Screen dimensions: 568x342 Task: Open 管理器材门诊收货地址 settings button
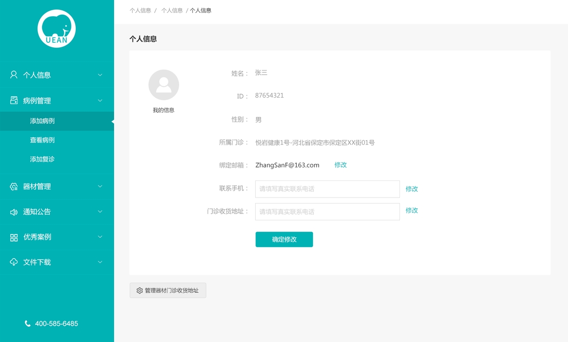point(168,290)
